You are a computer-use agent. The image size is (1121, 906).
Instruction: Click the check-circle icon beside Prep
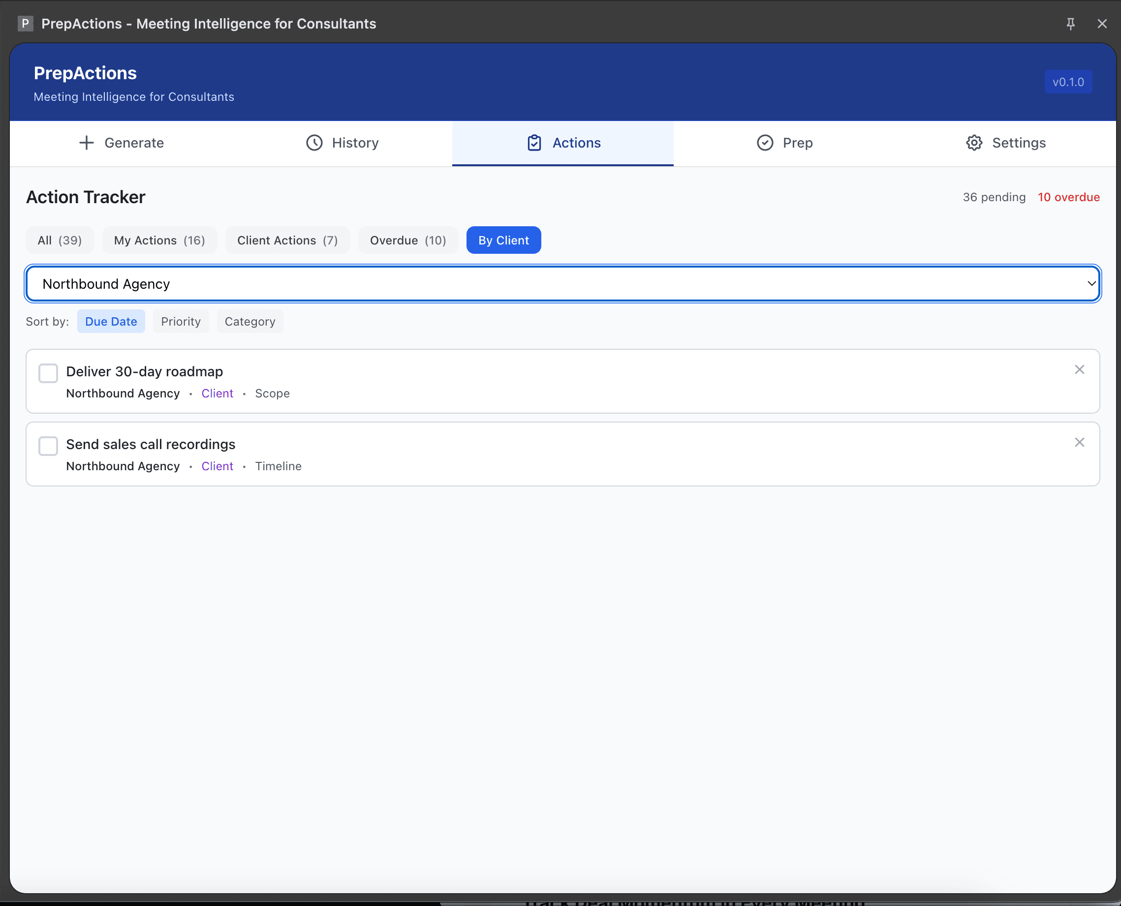pyautogui.click(x=764, y=143)
